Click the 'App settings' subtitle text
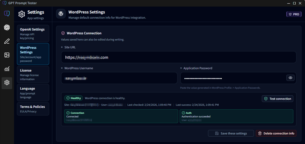The image size is (305, 144). click(36, 18)
